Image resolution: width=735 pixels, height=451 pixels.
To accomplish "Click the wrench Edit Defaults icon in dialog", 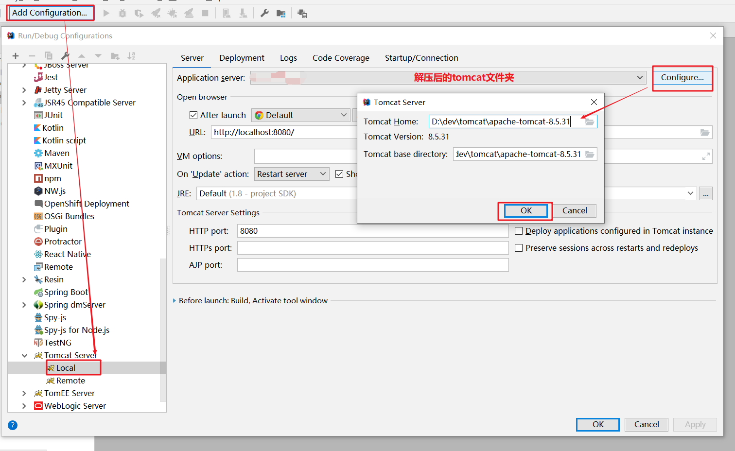I will 65,56.
